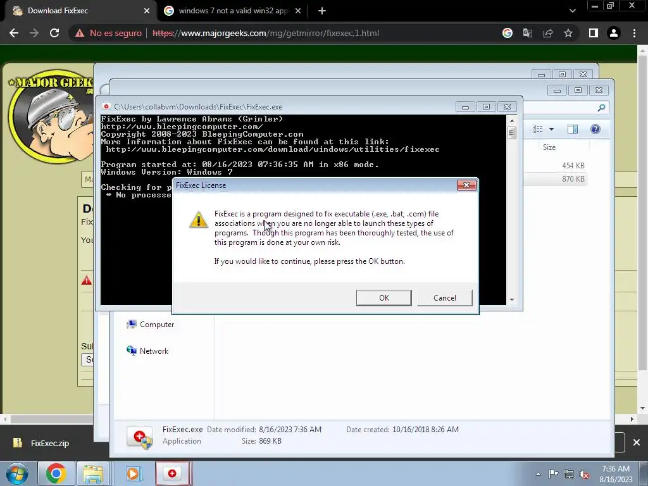The image size is (648, 486).
Task: Go back in Chrome browser
Action: click(14, 33)
